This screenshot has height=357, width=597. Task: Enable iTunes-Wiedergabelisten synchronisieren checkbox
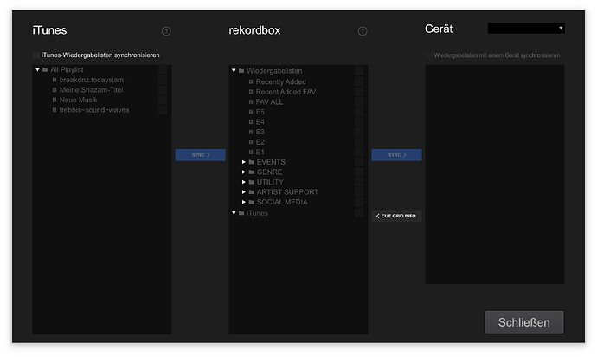pyautogui.click(x=36, y=55)
